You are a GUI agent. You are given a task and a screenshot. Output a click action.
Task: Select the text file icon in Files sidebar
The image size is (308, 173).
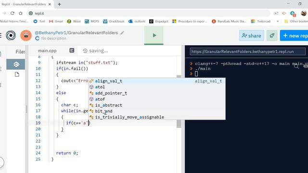pos(17,74)
